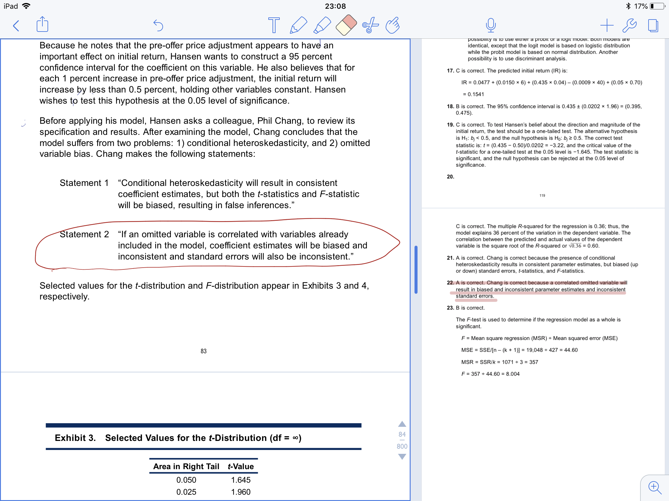Image resolution: width=669 pixels, height=501 pixels.
Task: Tap page number 83 on left document
Action: pyautogui.click(x=204, y=351)
